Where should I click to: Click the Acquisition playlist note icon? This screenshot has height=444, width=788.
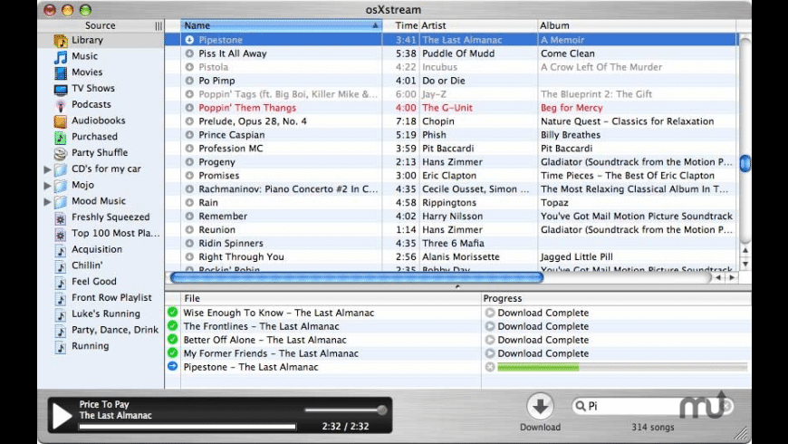point(61,250)
